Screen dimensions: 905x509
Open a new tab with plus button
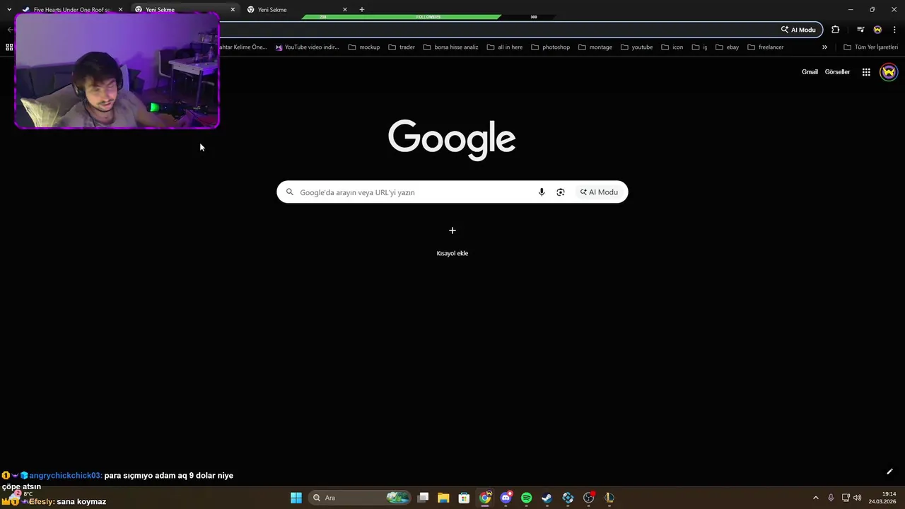(x=362, y=10)
